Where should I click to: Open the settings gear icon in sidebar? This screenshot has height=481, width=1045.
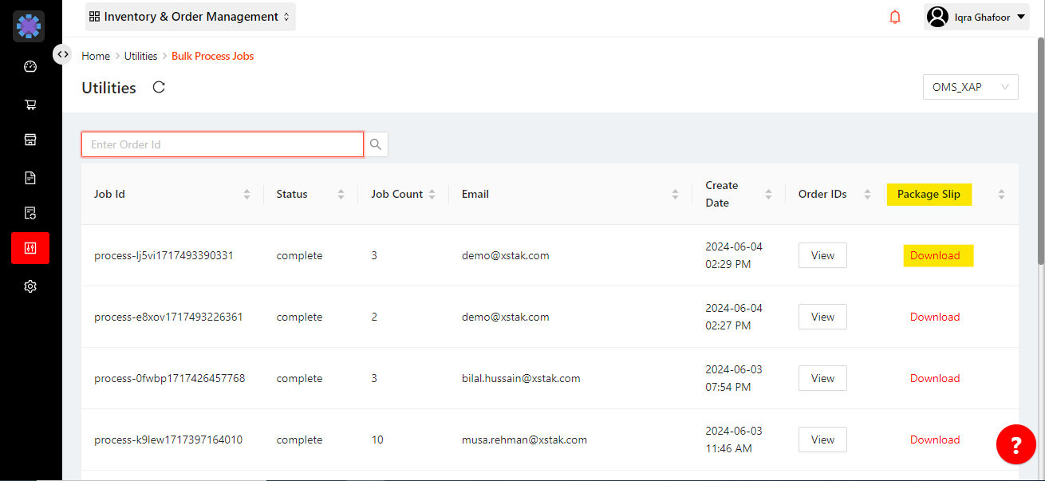(x=30, y=286)
